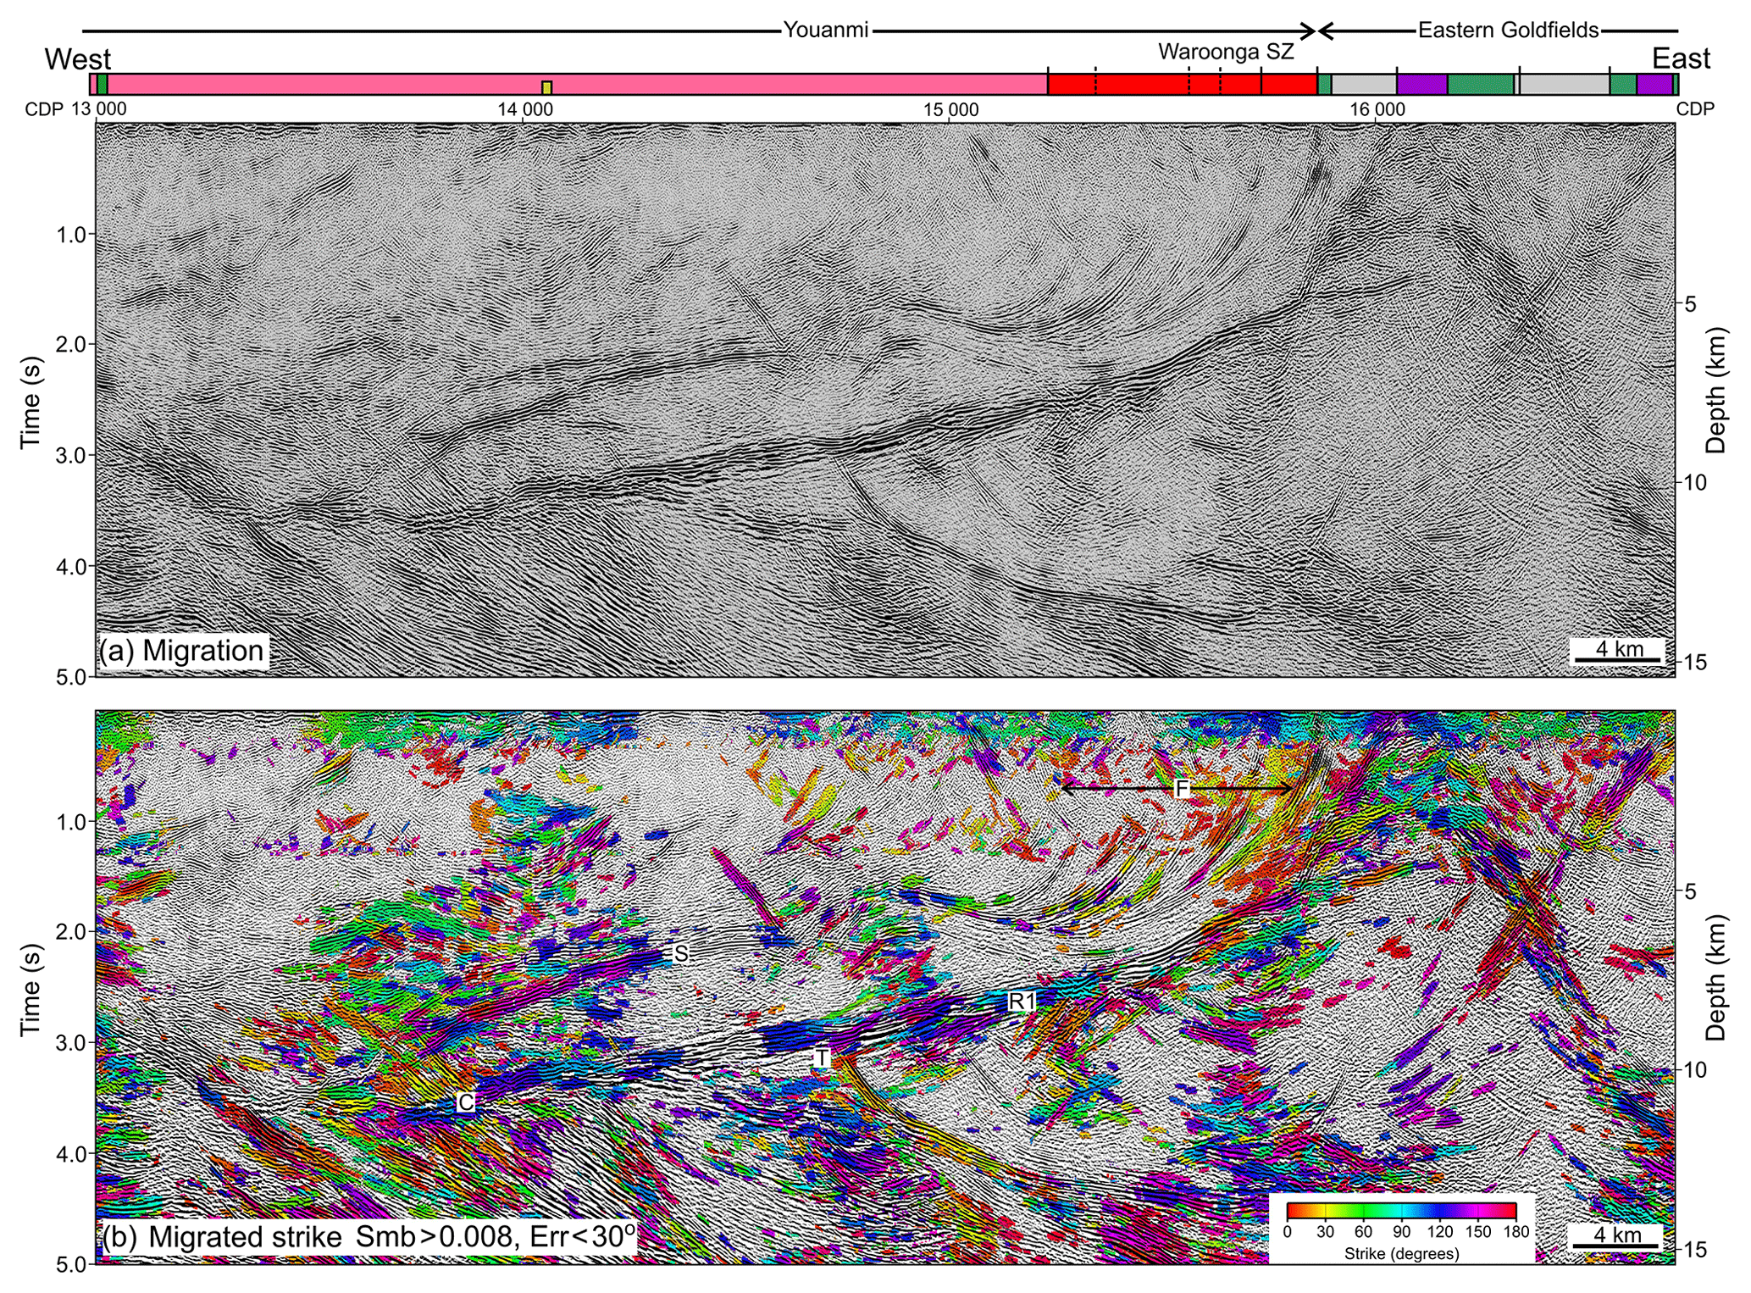Viewport: 1751px width, 1293px height.
Task: Click the 'F' label on arrow
Action: point(1182,789)
